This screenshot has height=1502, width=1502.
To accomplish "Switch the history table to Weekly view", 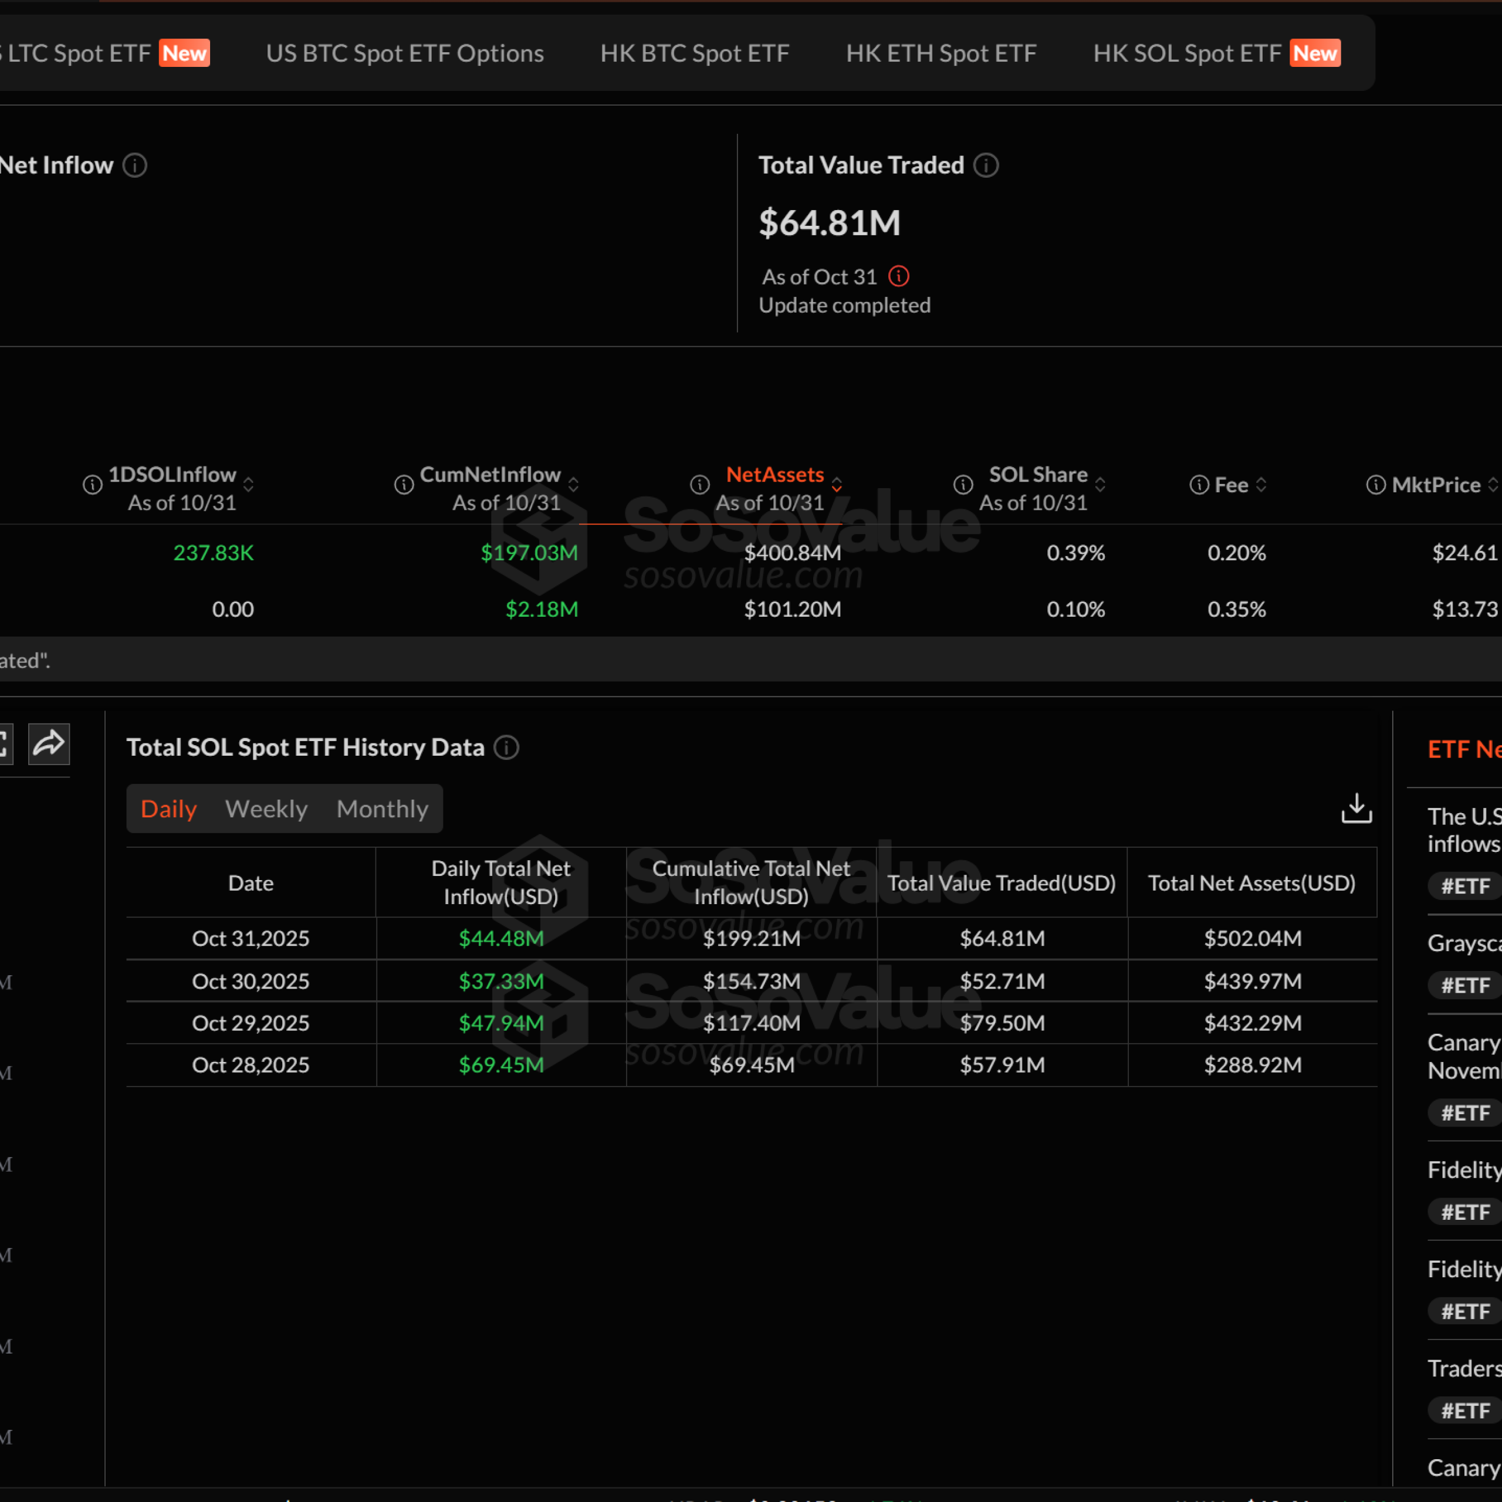I will (266, 808).
